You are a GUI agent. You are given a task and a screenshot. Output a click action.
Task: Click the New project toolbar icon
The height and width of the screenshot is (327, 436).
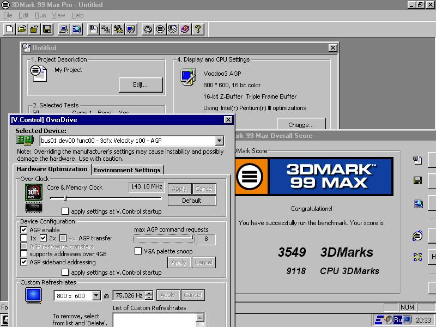(9, 29)
